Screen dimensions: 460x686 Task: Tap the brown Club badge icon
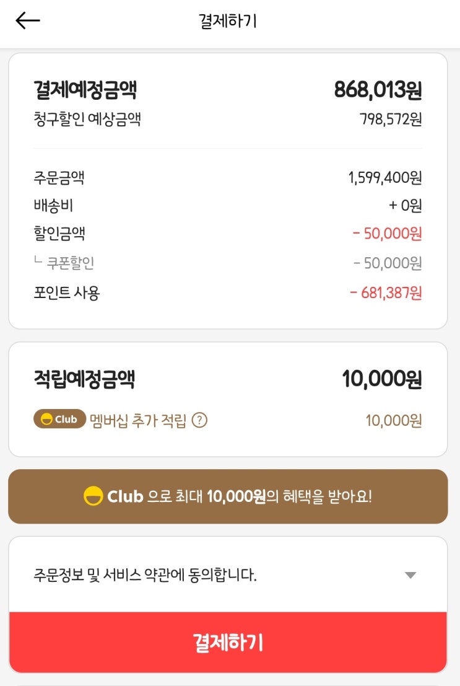coord(59,420)
